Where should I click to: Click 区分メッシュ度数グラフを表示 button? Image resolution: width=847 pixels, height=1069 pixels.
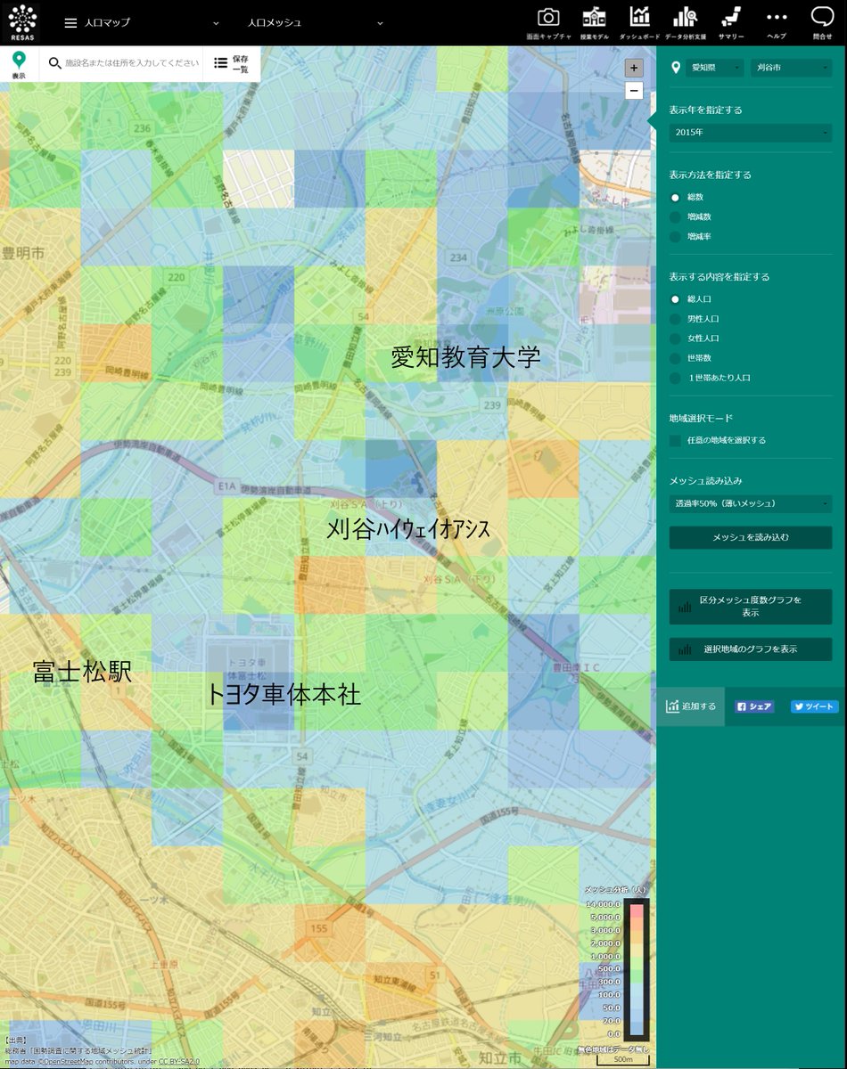[x=751, y=606]
